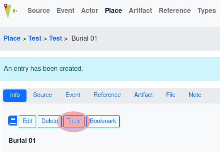
Task: Follow the first Test breadcrumb link
Action: click(x=35, y=38)
